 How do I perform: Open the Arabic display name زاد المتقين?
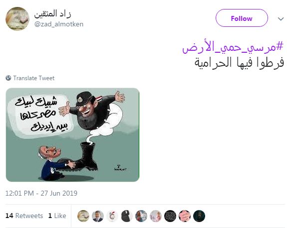click(x=52, y=14)
